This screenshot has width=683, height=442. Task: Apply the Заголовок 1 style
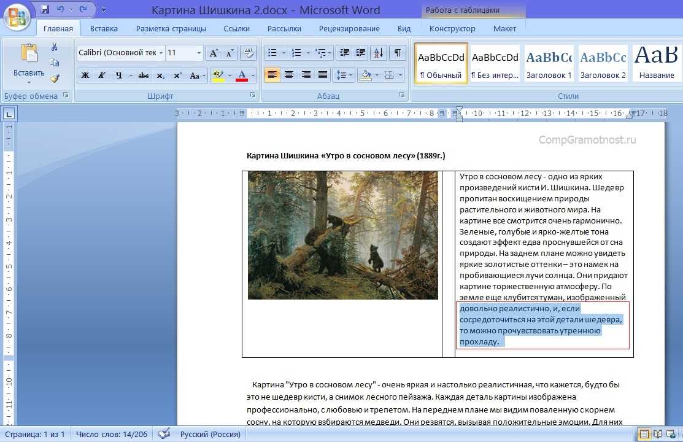[x=548, y=64]
